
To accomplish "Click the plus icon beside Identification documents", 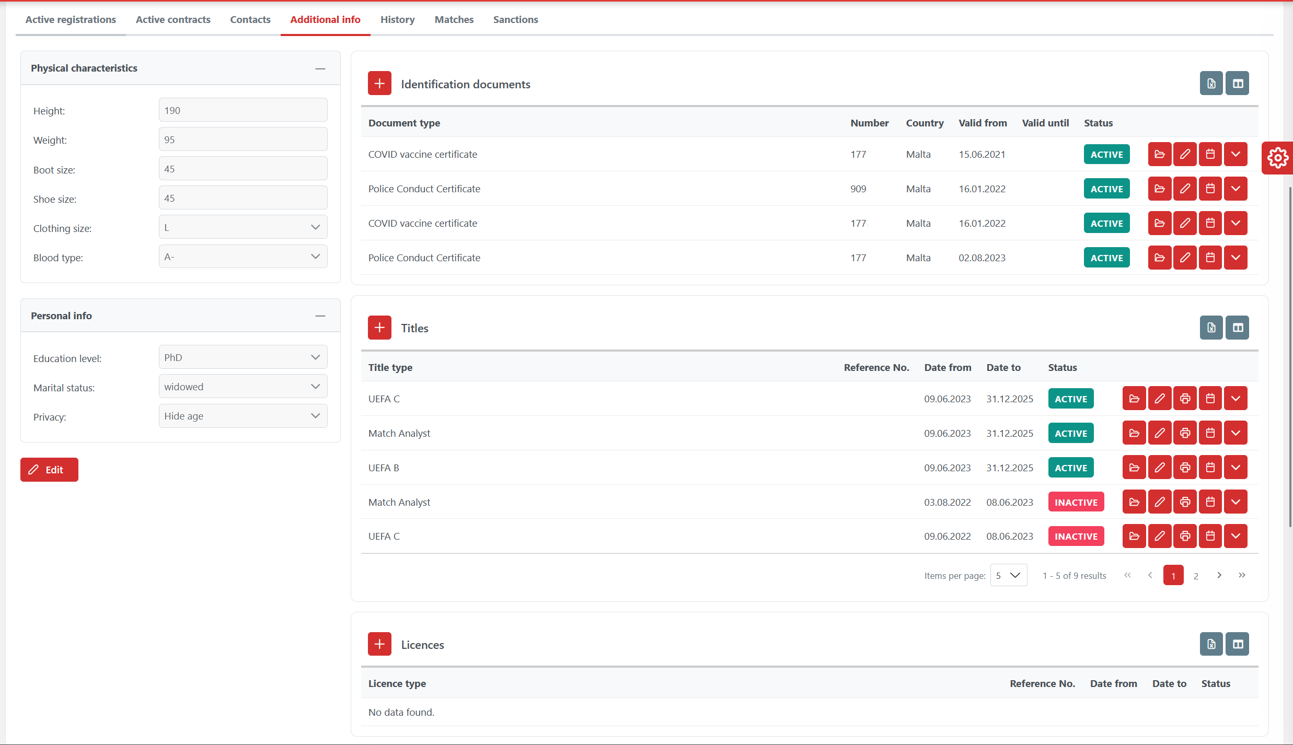I will click(379, 84).
